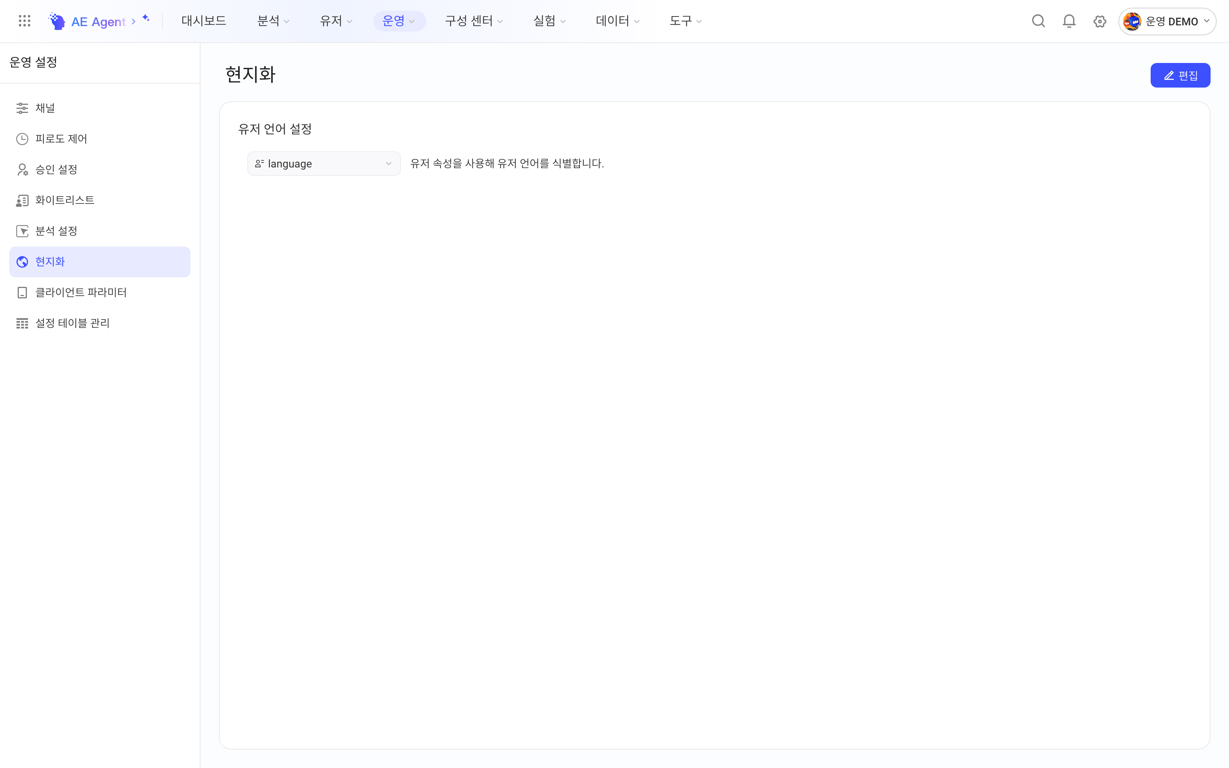Expand the 도구 top menu
This screenshot has height=768, width=1229.
pyautogui.click(x=685, y=21)
